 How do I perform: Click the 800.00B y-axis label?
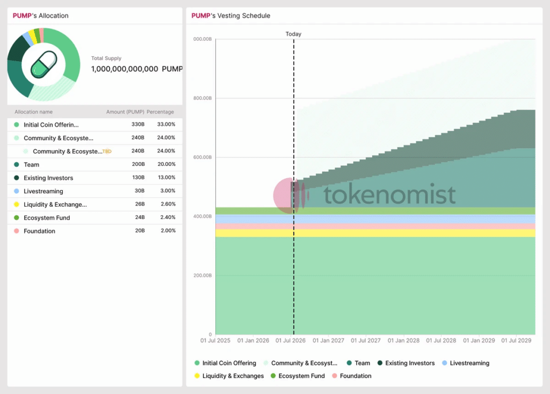point(202,98)
